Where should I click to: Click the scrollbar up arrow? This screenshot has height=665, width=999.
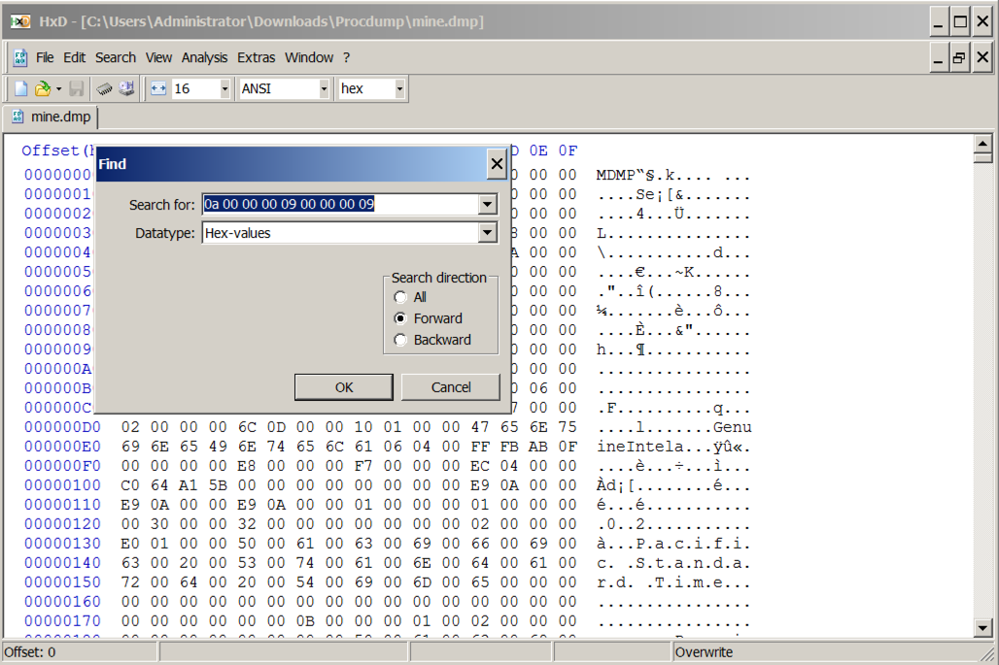pos(982,144)
